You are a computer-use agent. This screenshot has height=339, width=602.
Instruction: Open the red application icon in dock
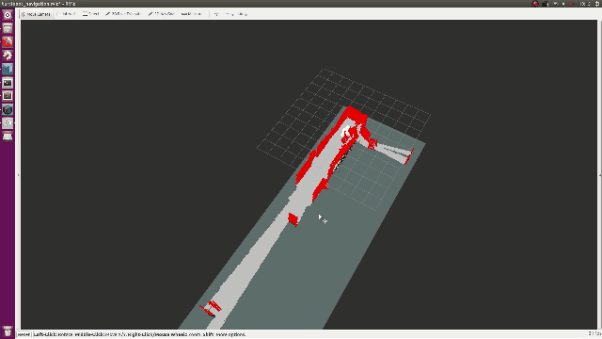[x=8, y=41]
